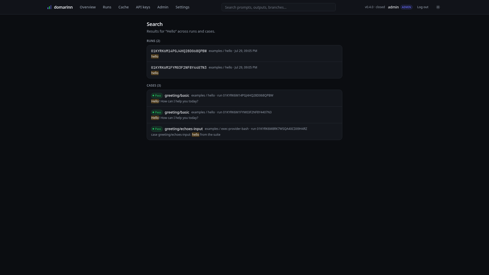Image resolution: width=489 pixels, height=275 pixels.
Task: Open run 01KYRK6M14PGJ4HQ28D068QPBW result
Action: pos(244,53)
